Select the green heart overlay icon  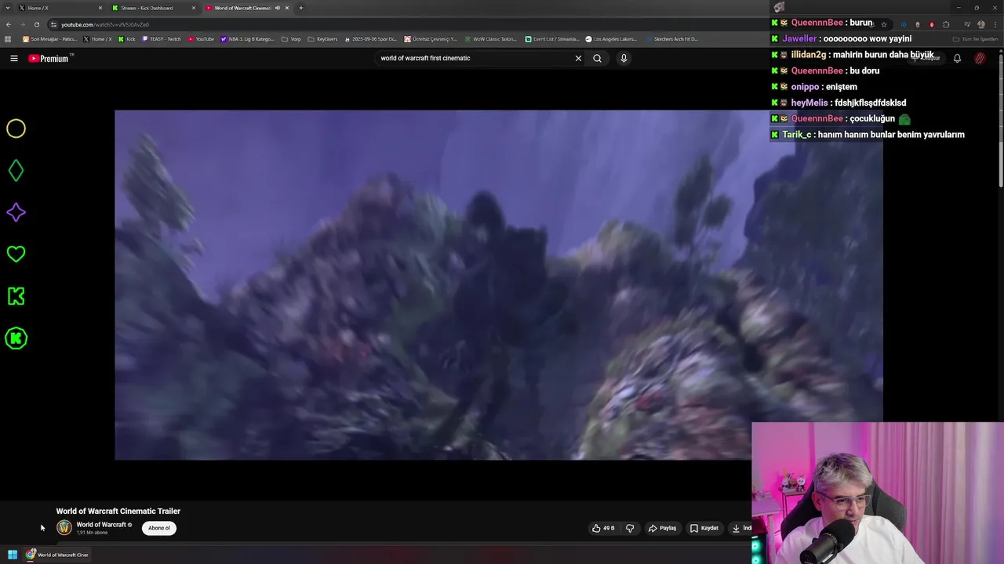click(16, 254)
